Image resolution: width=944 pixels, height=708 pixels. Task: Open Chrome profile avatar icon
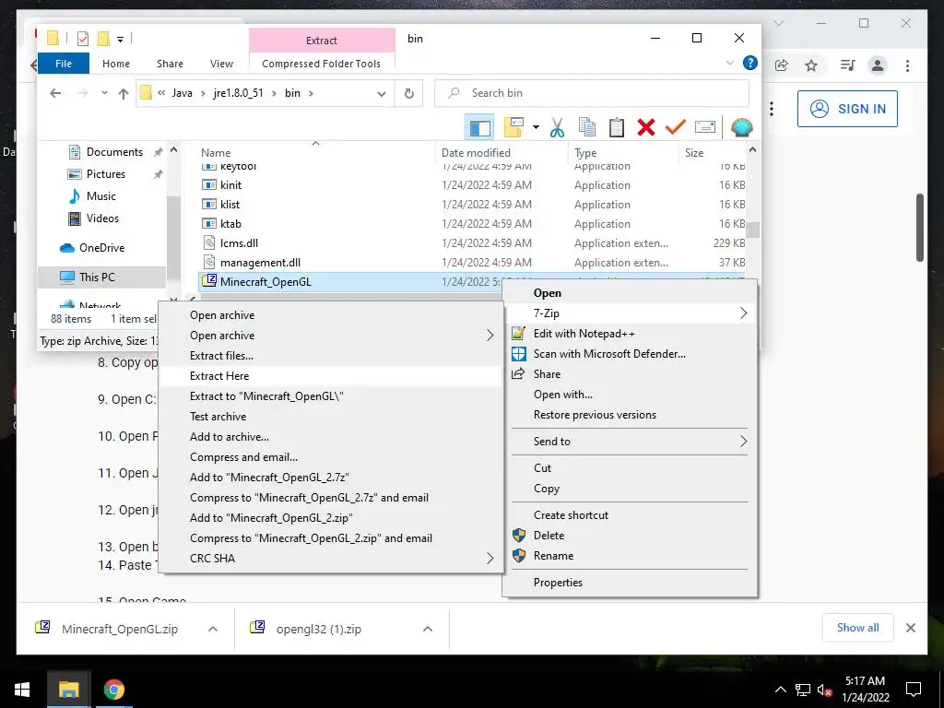(x=878, y=65)
